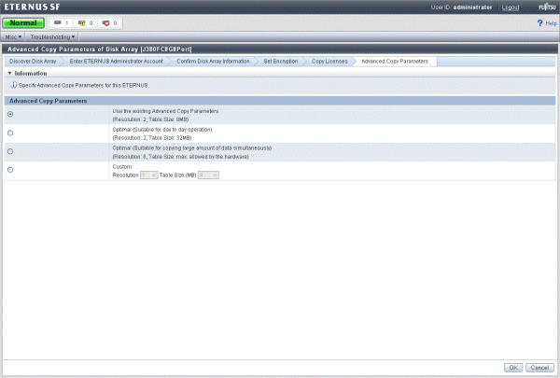Click the Information heading label
The height and width of the screenshot is (378, 560).
click(x=31, y=73)
